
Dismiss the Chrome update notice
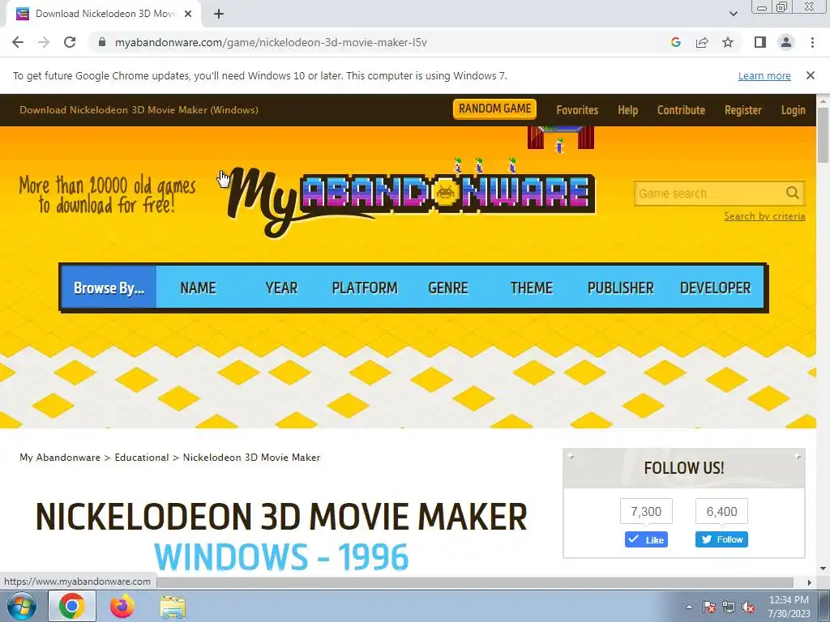click(811, 75)
